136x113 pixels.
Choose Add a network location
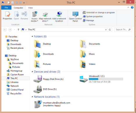point(59,17)
